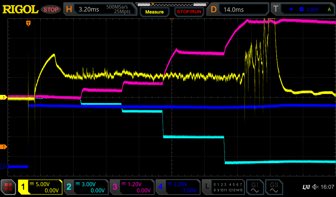
Task: Click the GI waveform generator icon
Action: pos(255,187)
